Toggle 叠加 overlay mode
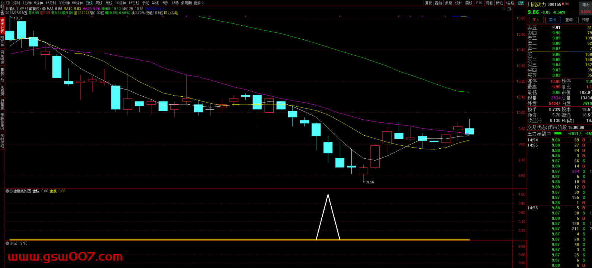592x268 pixels. (439, 3)
